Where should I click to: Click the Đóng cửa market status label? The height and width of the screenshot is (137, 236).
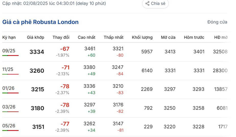click(217, 22)
